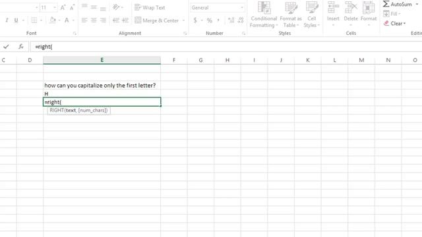Select column D header
Image resolution: width=422 pixels, height=237 pixels.
click(30, 60)
